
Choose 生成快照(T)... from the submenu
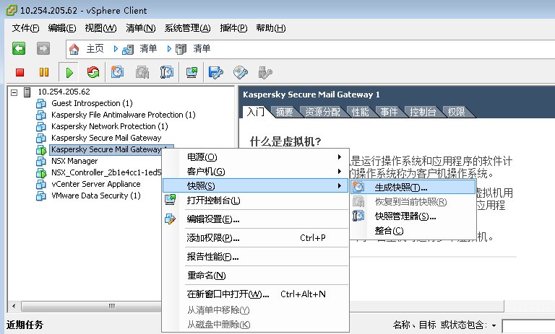pos(413,187)
